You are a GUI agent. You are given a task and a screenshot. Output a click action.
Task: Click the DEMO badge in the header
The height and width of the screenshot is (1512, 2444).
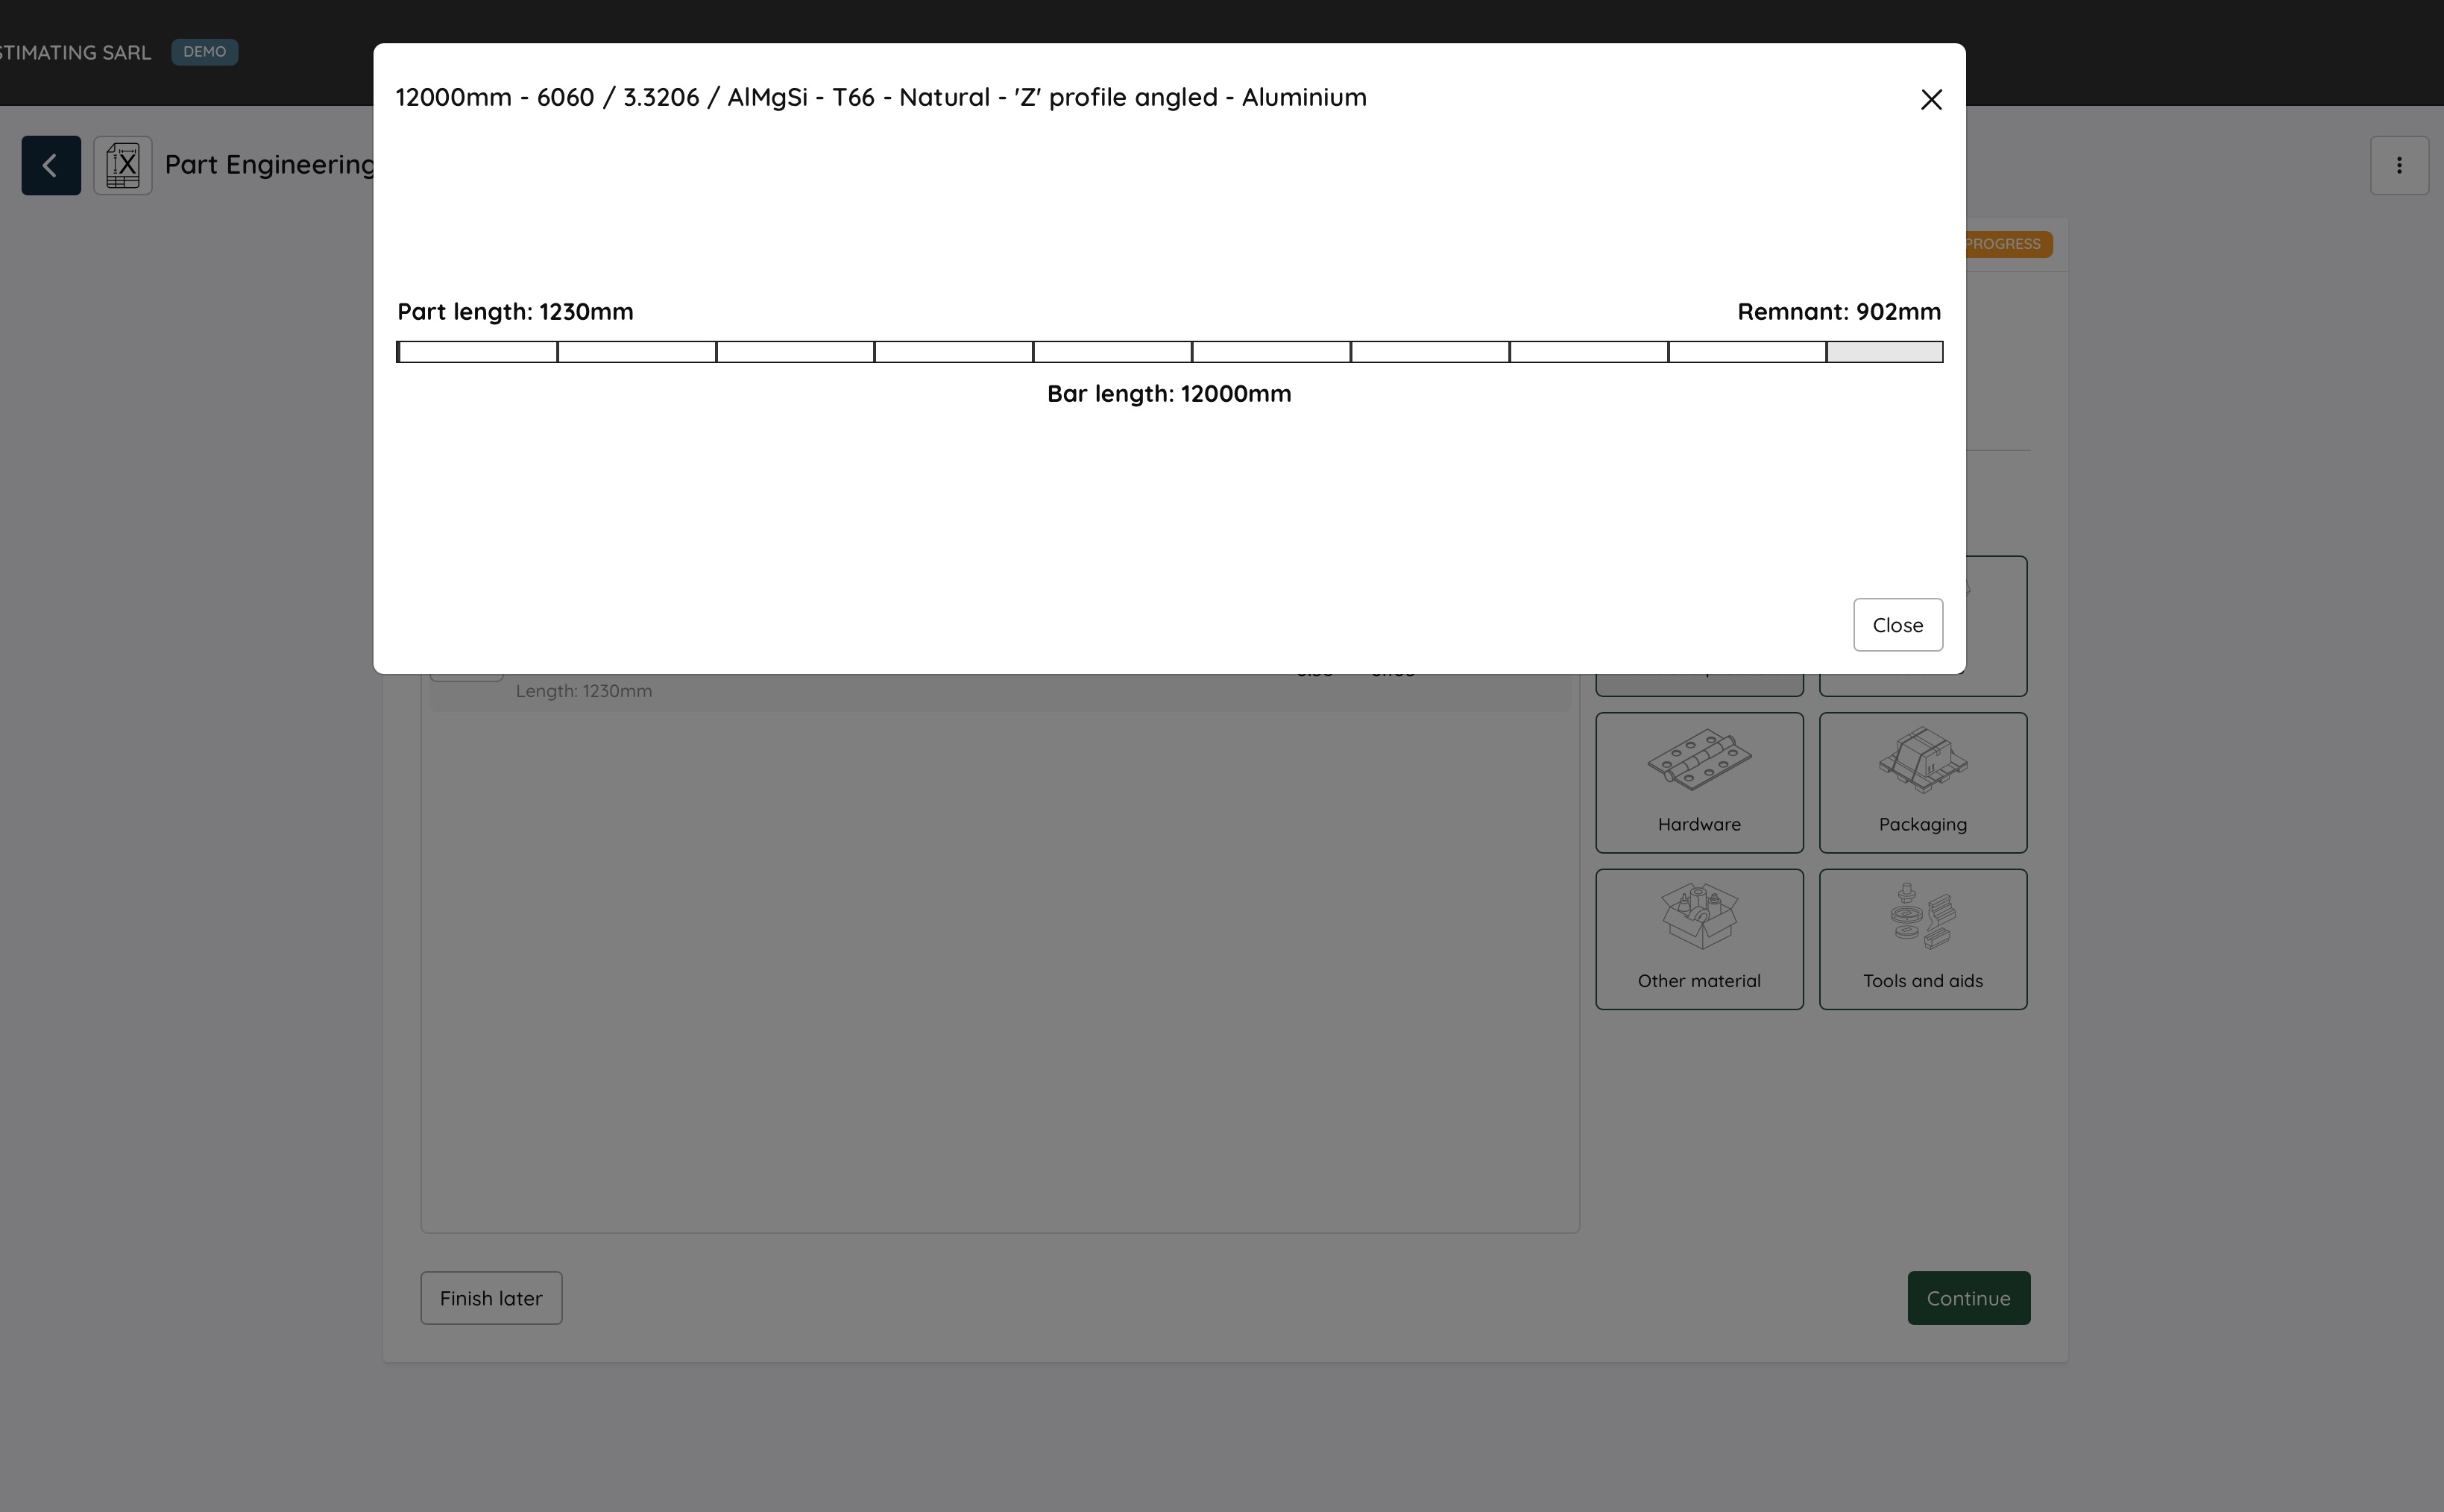tap(204, 52)
